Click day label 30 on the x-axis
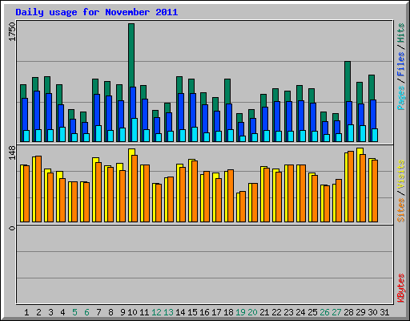Image resolution: width=410 pixels, height=321 pixels. (372, 312)
